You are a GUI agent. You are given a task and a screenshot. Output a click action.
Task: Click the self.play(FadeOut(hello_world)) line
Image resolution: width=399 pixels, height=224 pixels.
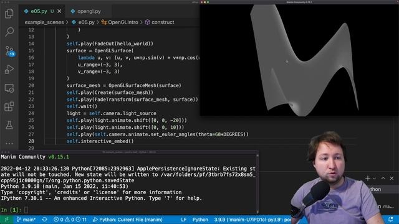110,44
